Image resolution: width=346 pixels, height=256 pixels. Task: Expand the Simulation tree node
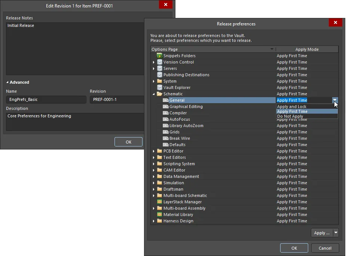coord(154,183)
